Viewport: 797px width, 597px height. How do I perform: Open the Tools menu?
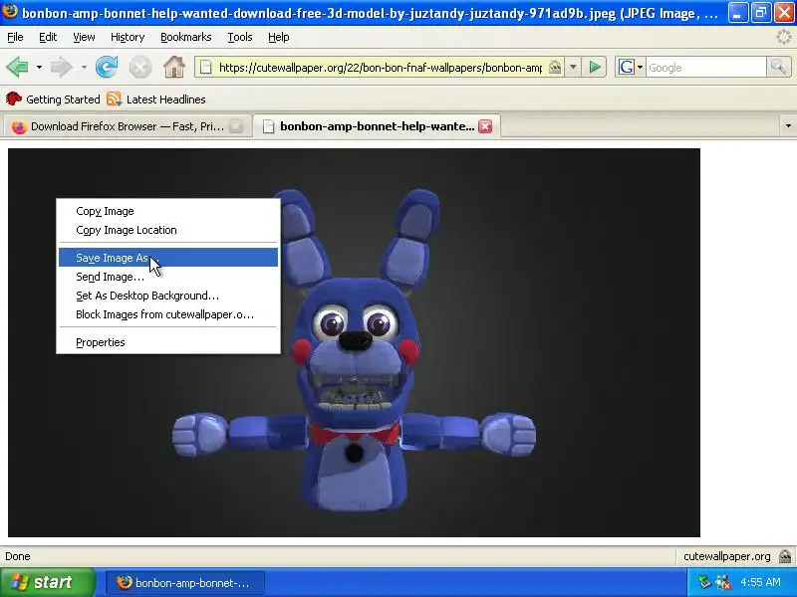pos(240,37)
